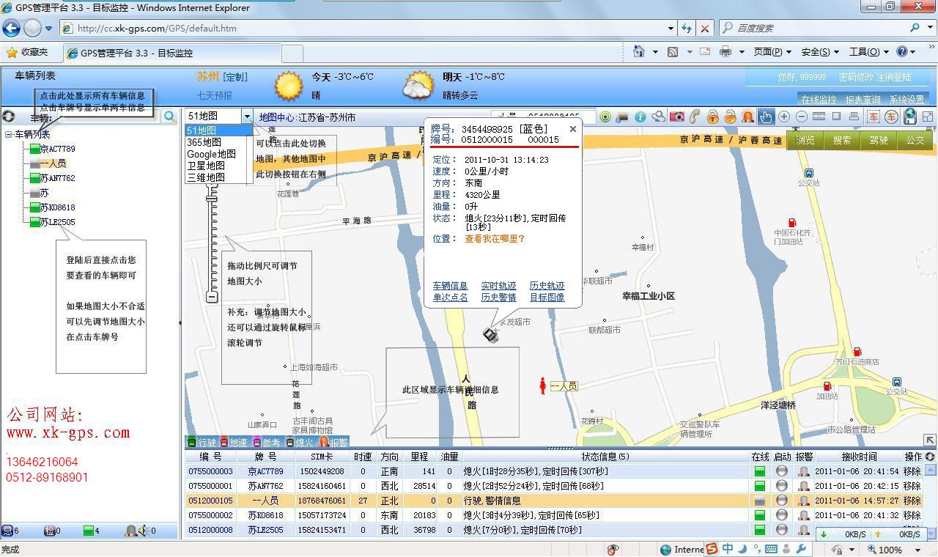938x557 pixels.
Task: Click 移除 for the 京AC7789 row
Action: 912,471
